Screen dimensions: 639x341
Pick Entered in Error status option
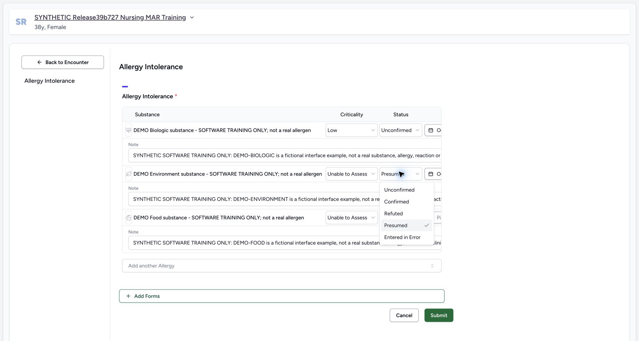click(406, 237)
